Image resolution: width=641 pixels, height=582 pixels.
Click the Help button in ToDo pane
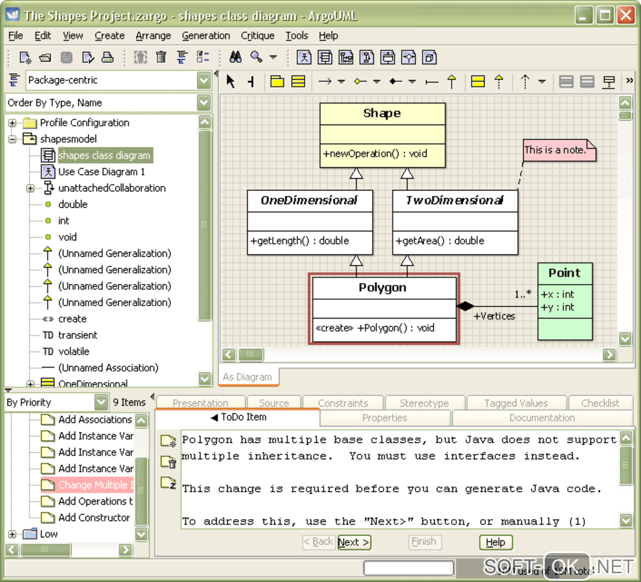point(495,542)
